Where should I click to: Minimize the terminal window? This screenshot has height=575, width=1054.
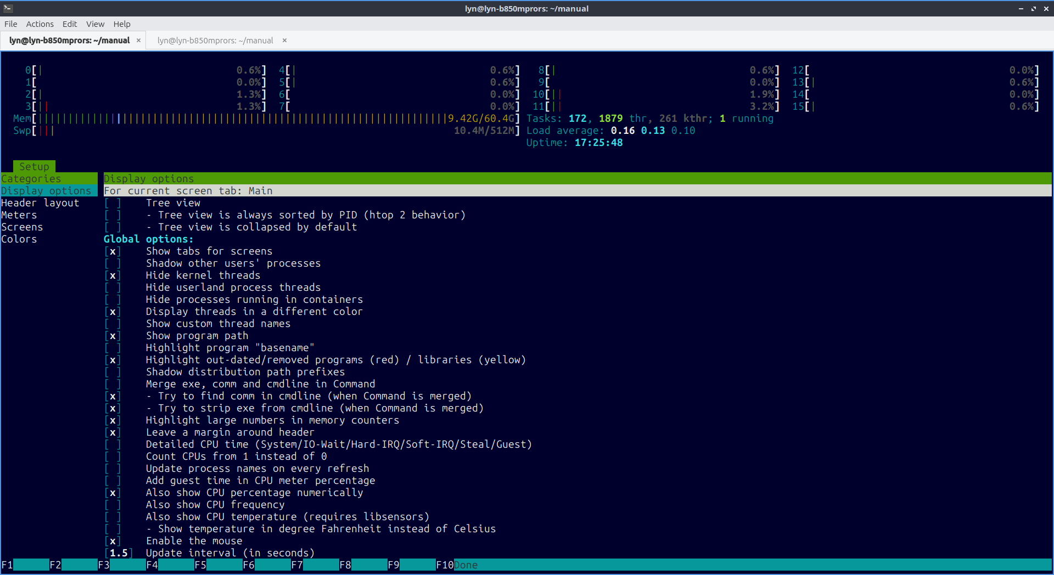click(1021, 9)
